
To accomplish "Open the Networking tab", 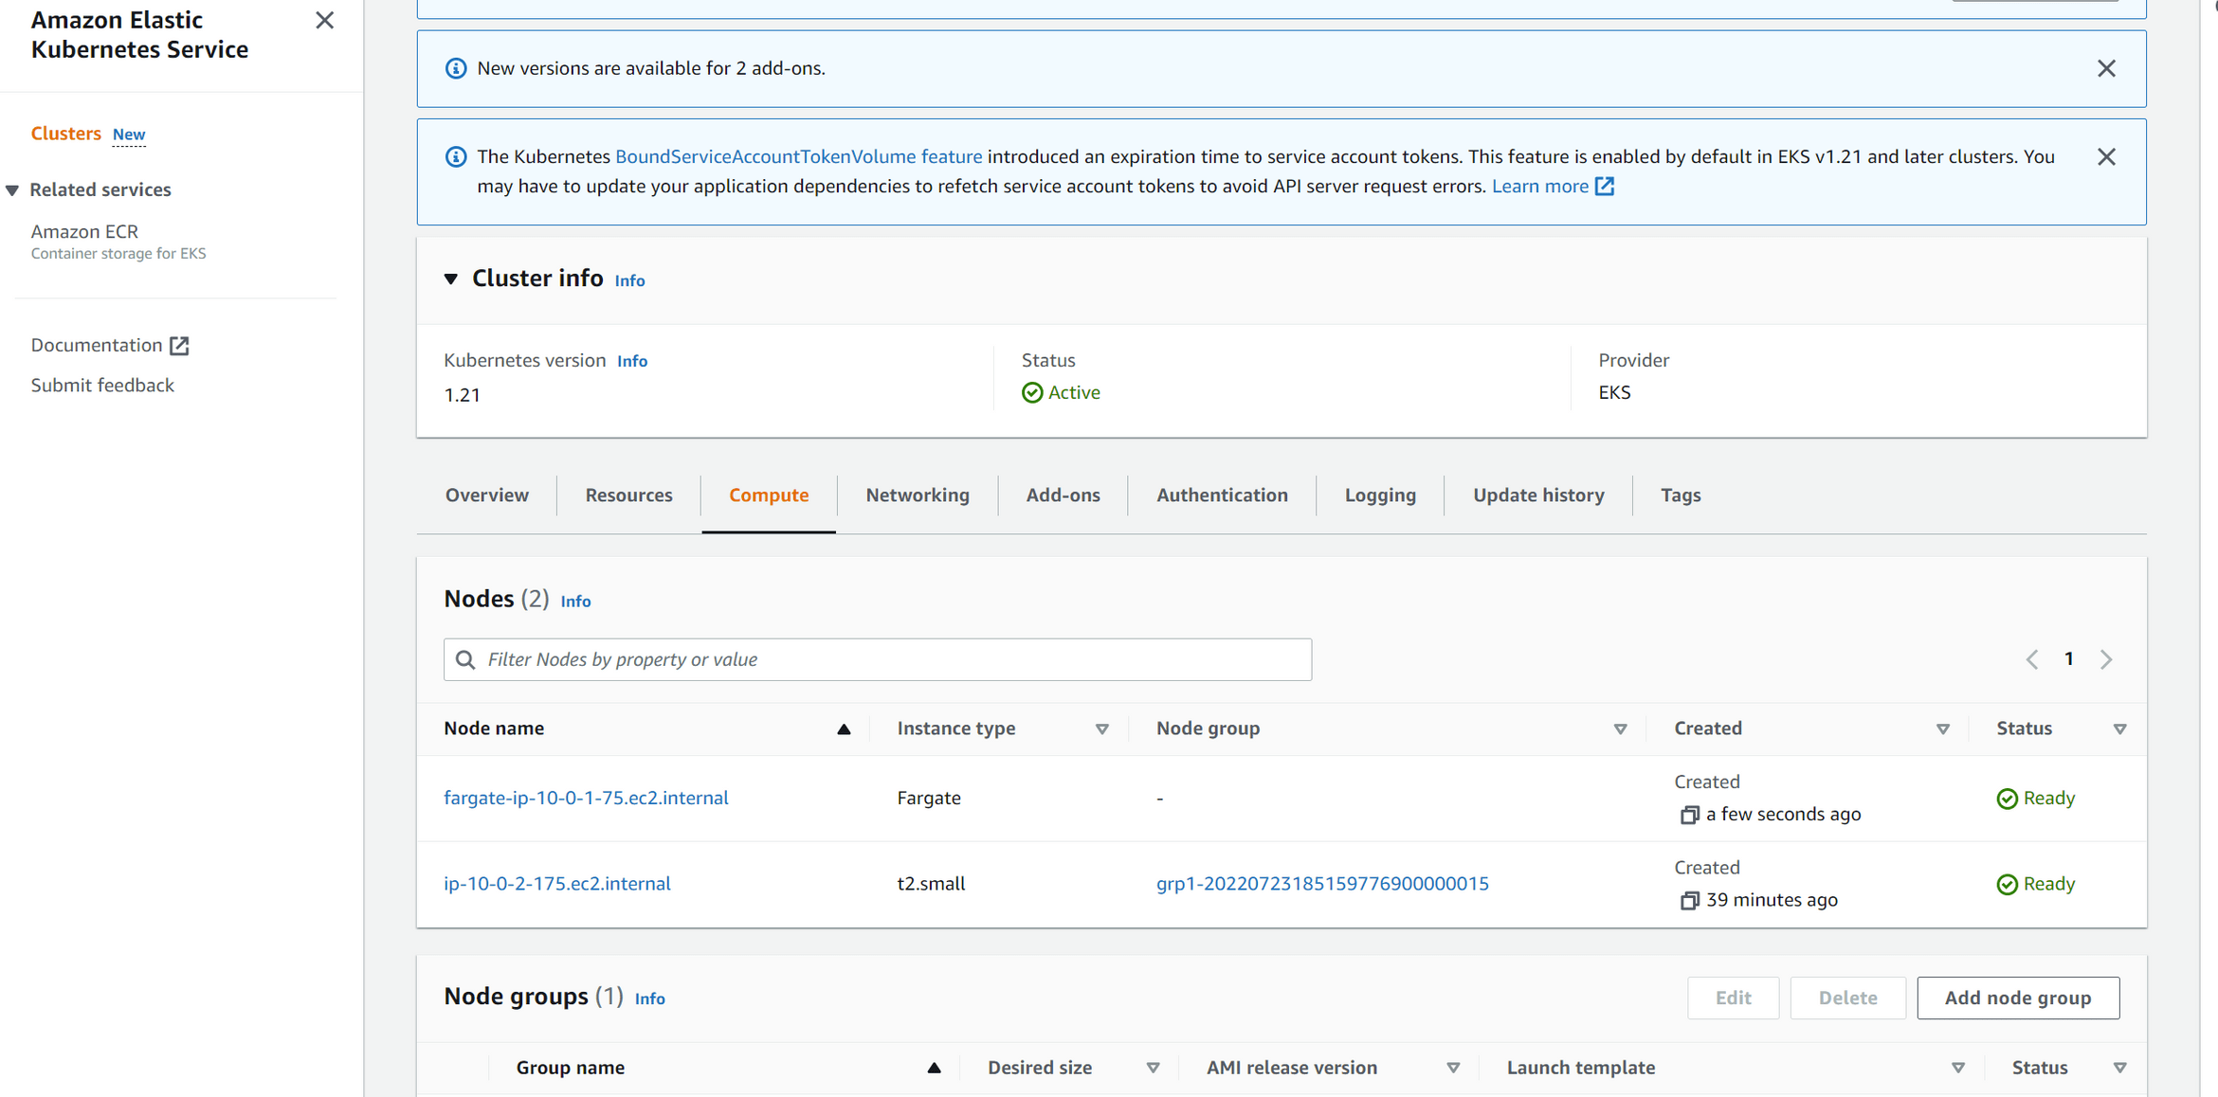I will pos(918,495).
